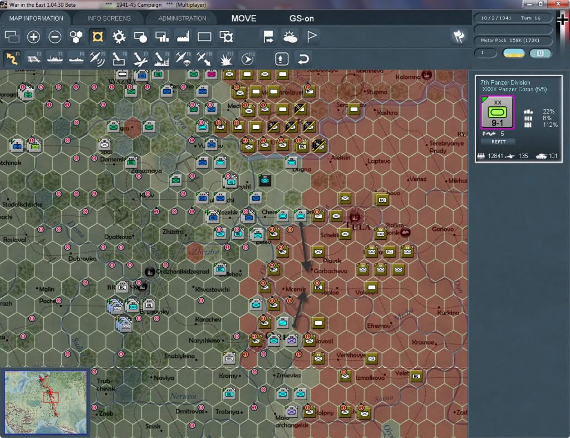This screenshot has width=570, height=438.
Task: Click the SEC unit counter near Shablykino
Action: point(229,358)
